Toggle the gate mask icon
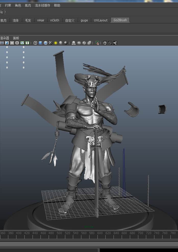The image size is (178, 252). [12, 43]
